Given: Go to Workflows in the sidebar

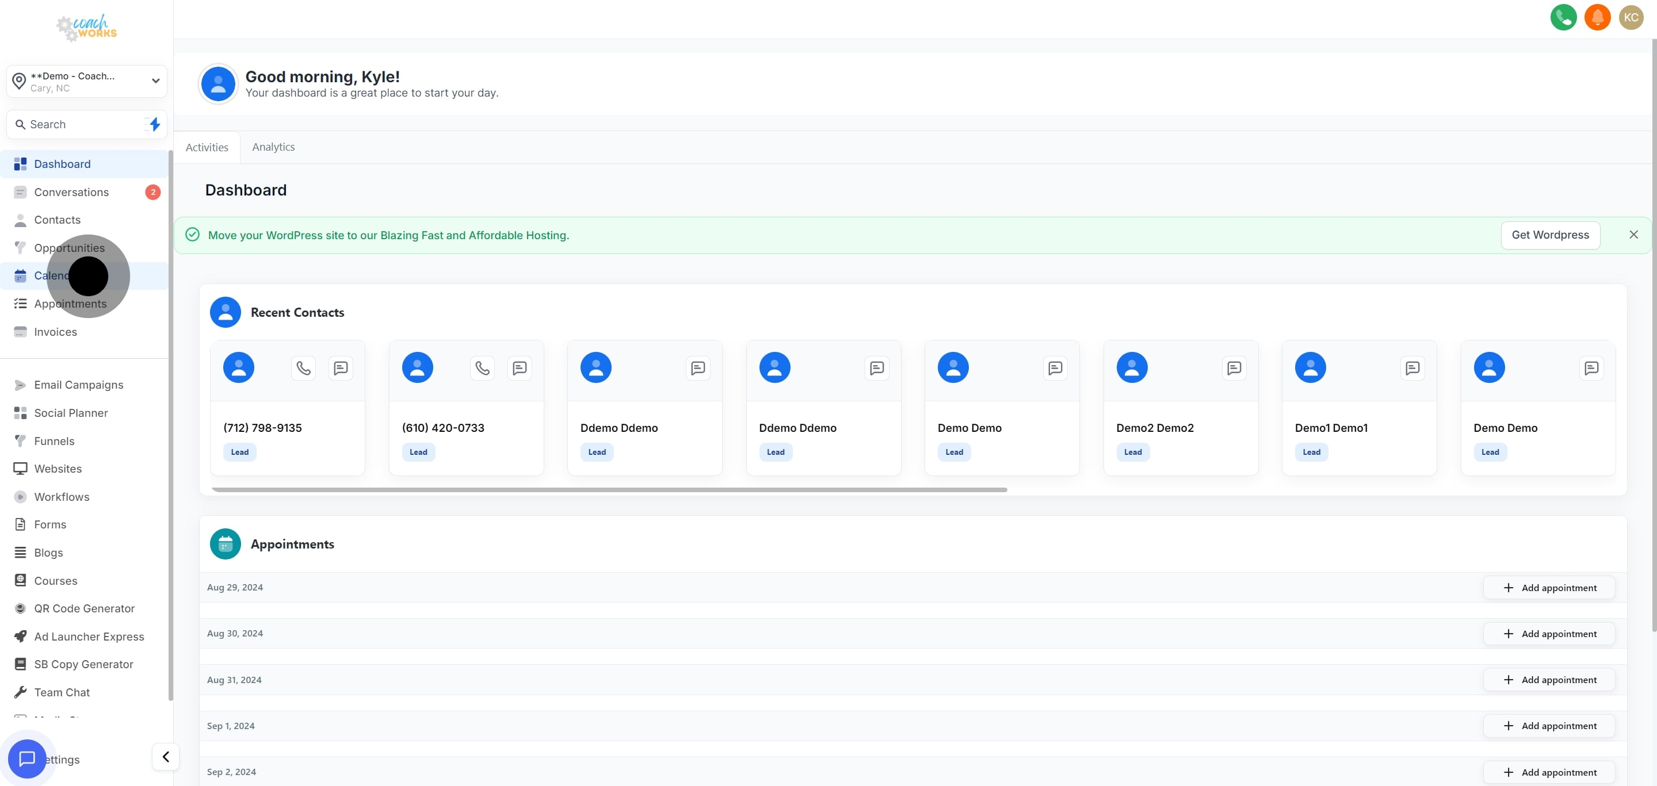Looking at the screenshot, I should [62, 497].
